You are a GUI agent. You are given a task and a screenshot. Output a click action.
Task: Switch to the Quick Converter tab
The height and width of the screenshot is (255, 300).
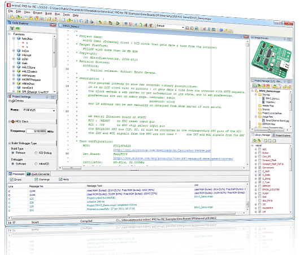pyautogui.click(x=38, y=174)
